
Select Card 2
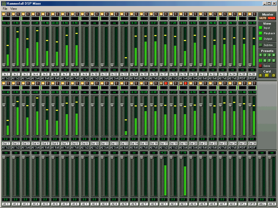click(x=267, y=75)
